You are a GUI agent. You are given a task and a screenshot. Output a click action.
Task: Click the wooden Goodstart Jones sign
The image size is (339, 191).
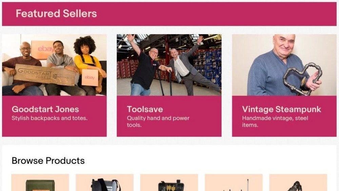click(45, 75)
